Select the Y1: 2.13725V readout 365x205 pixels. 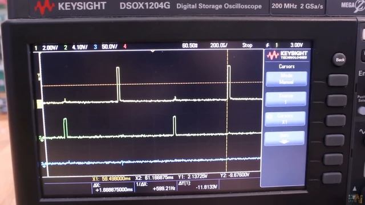coord(193,177)
